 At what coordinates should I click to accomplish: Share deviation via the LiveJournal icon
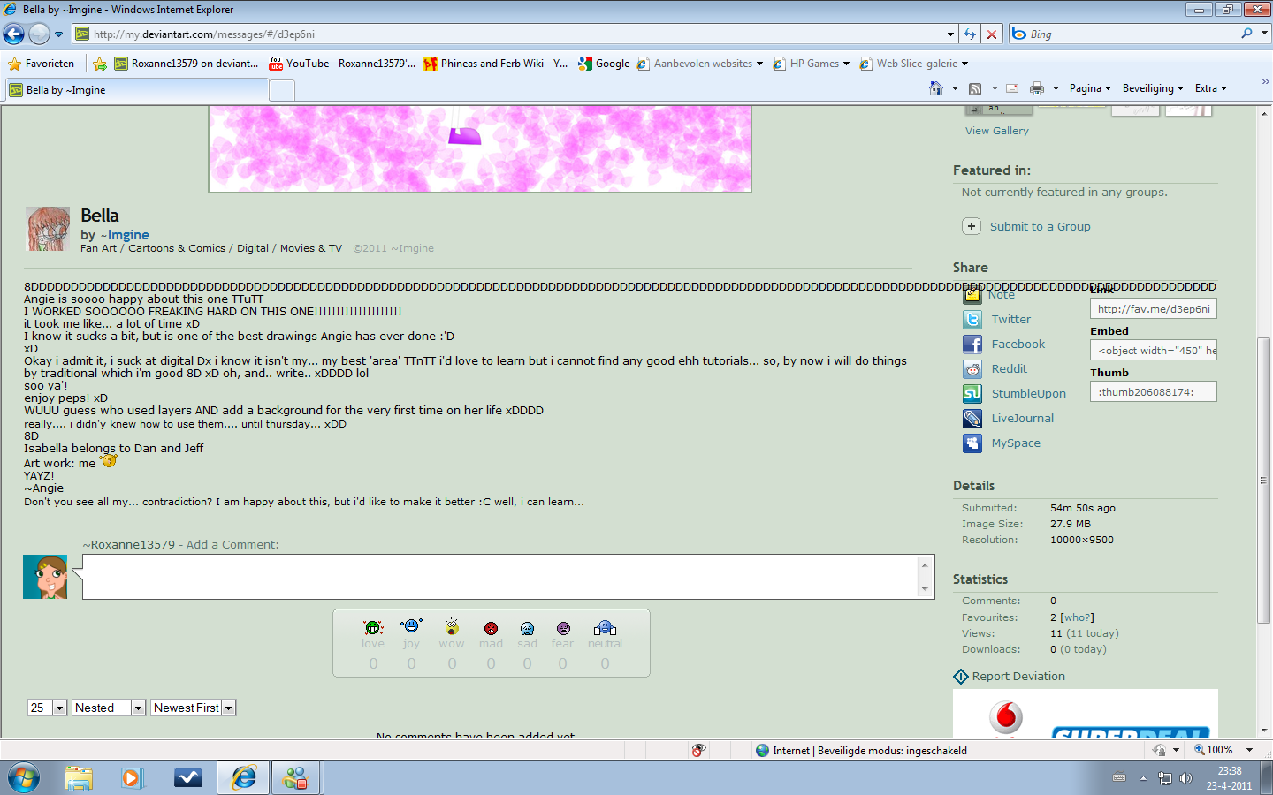(x=972, y=419)
